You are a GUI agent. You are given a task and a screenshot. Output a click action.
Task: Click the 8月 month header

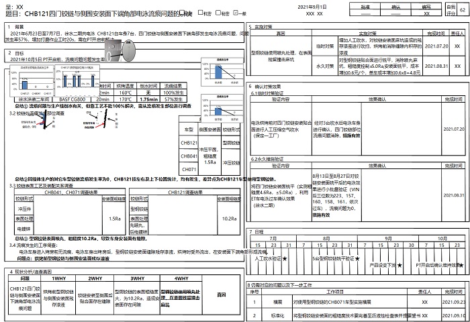326,238
